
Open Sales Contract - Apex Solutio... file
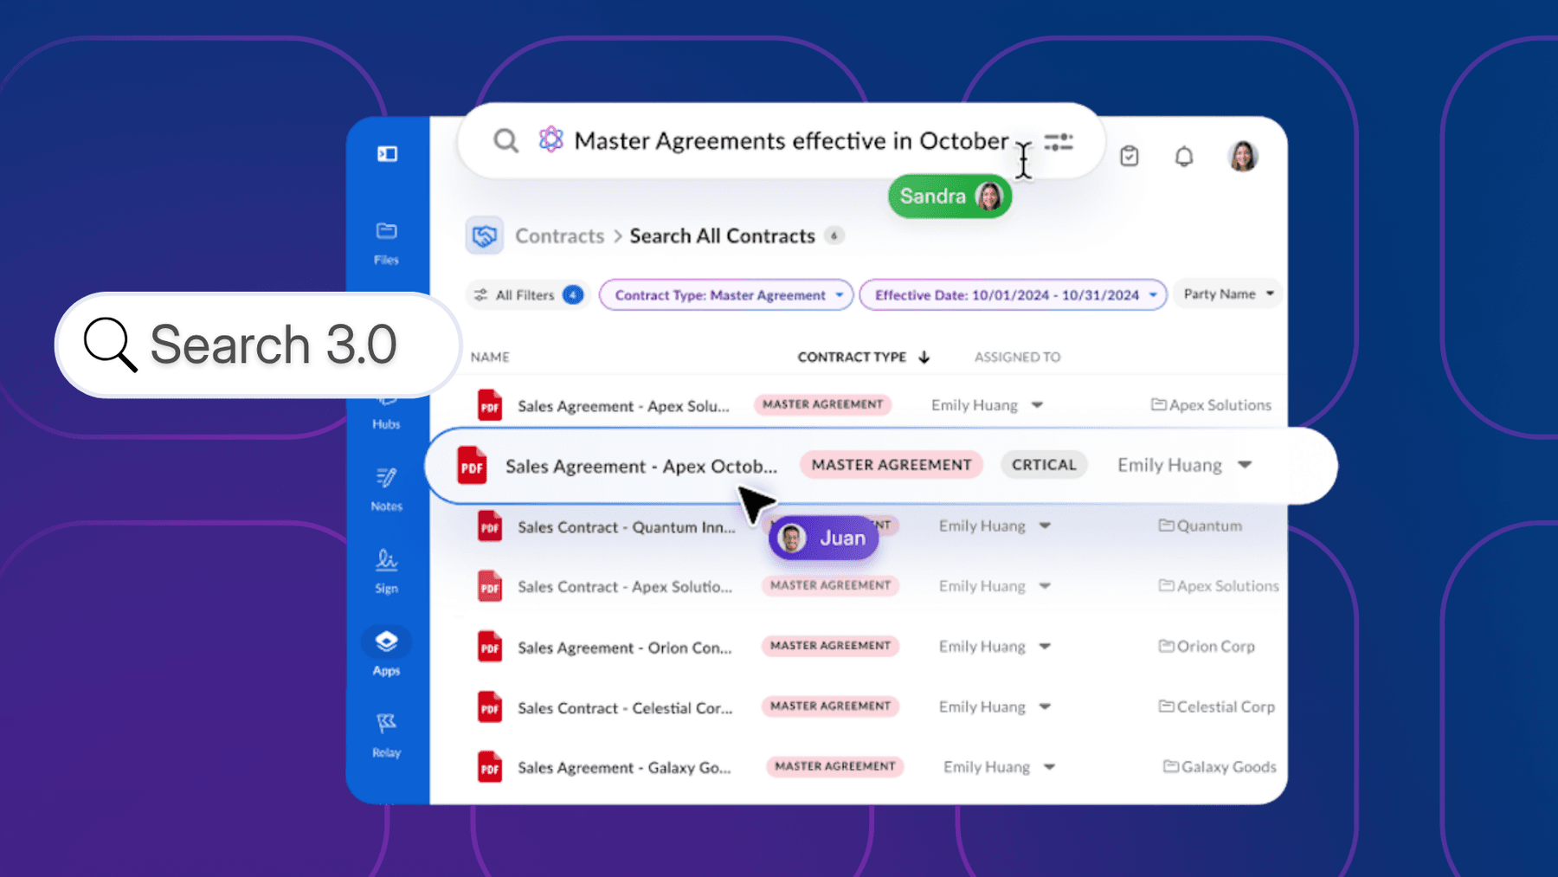tap(625, 586)
